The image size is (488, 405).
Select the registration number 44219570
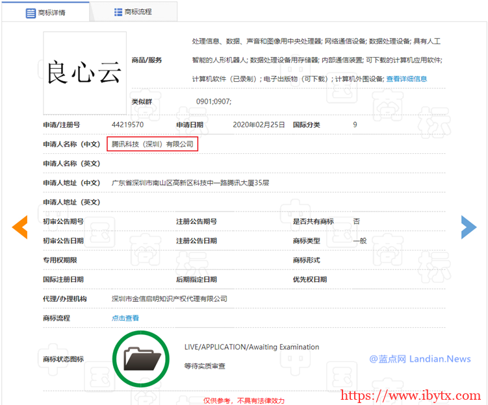127,125
